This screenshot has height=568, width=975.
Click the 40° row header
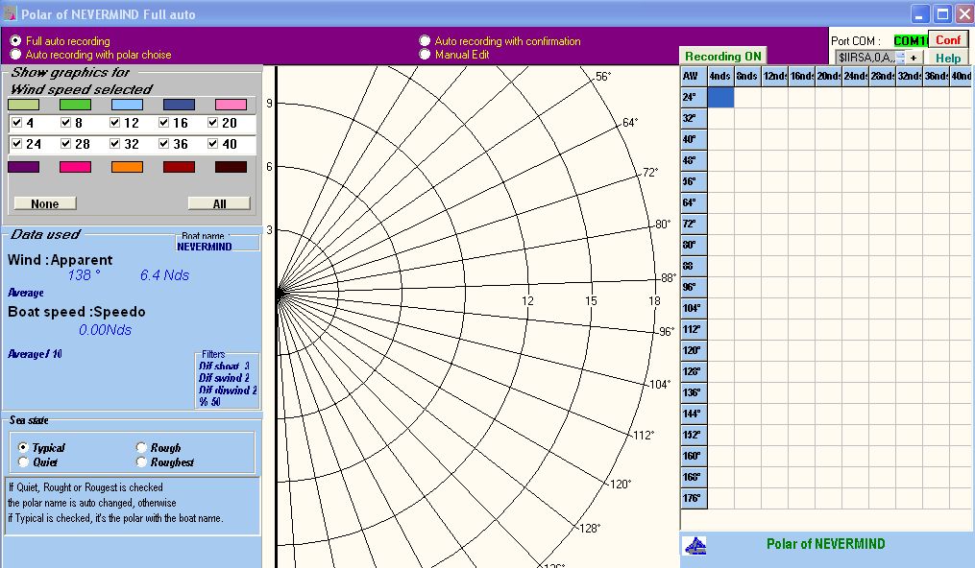click(x=694, y=139)
